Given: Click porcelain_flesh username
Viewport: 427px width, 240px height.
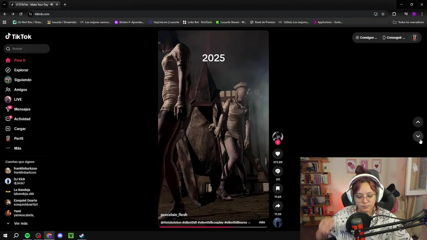Looking at the screenshot, I should pyautogui.click(x=174, y=215).
